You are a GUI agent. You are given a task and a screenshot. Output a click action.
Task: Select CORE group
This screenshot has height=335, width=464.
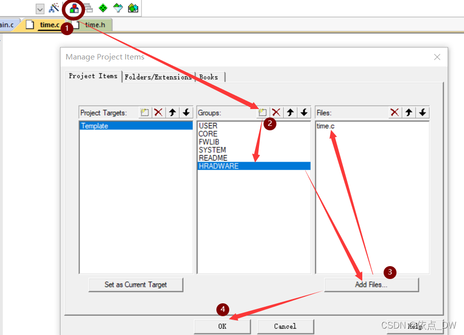coord(254,134)
